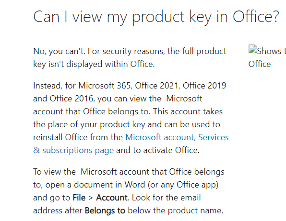This screenshot has width=286, height=221.
Task: Click the 'Office 2021' text
Action: click(x=157, y=86)
